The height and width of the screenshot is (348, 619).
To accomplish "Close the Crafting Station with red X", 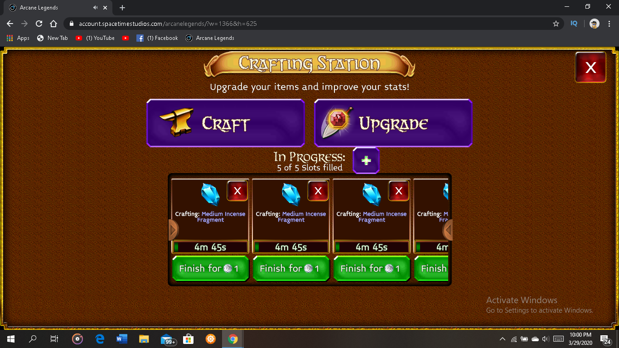I will point(590,68).
